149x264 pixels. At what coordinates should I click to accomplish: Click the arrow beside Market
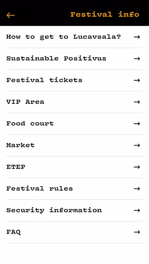tap(137, 145)
